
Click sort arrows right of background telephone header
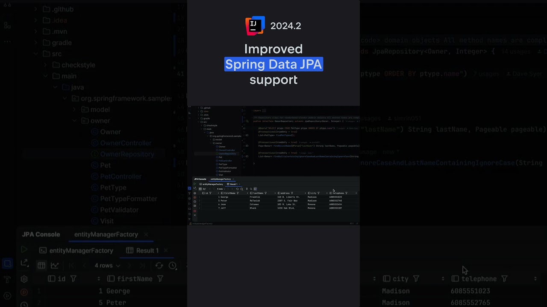535,278
